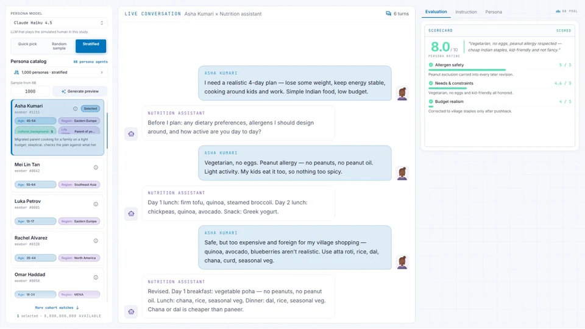Viewport: 585px width, 329px height.
Task: Show info for Rachel Alvarez persona
Action: click(96, 241)
